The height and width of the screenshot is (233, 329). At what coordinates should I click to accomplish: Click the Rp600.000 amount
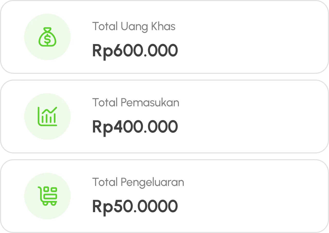click(x=135, y=51)
